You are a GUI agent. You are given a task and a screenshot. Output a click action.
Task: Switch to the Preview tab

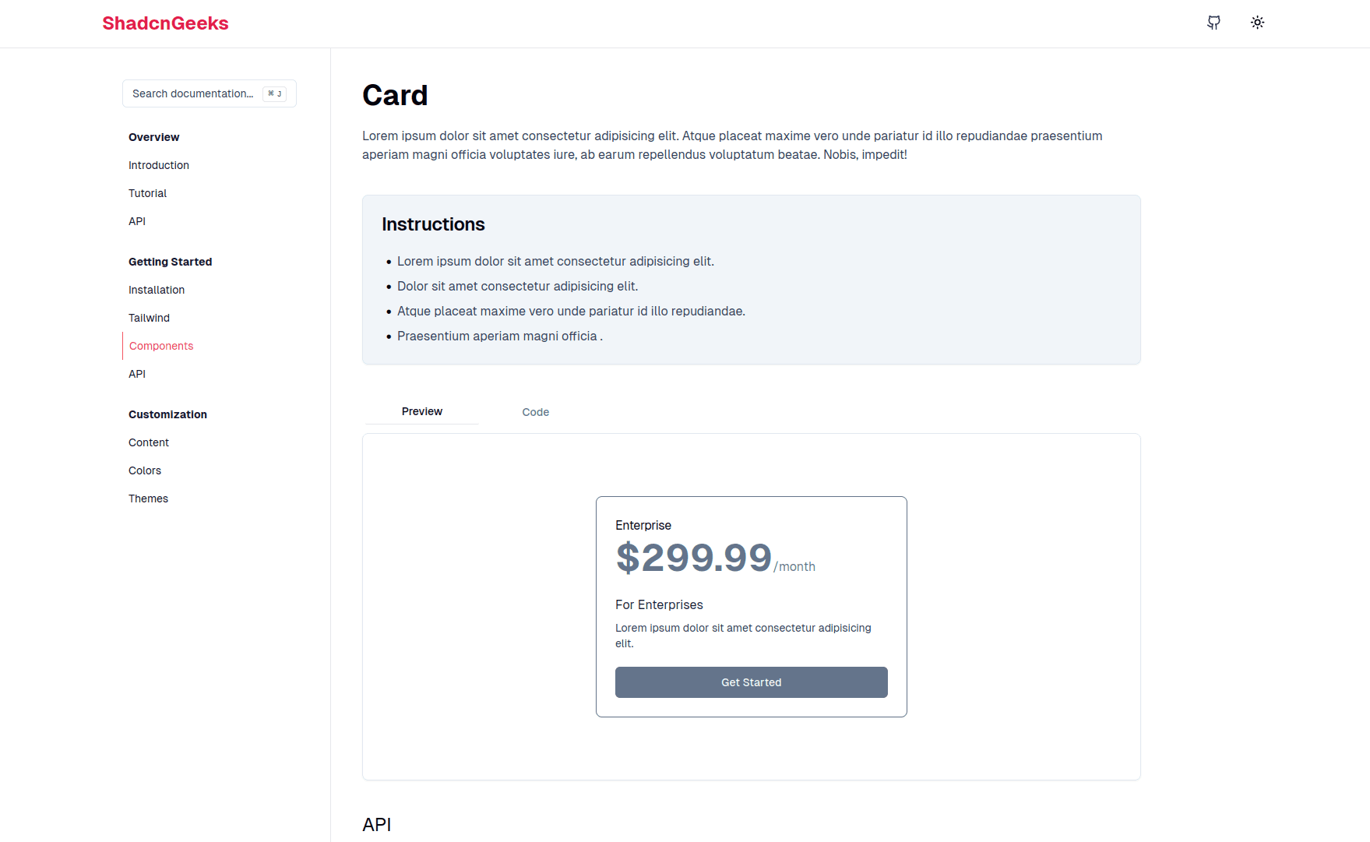tap(422, 411)
